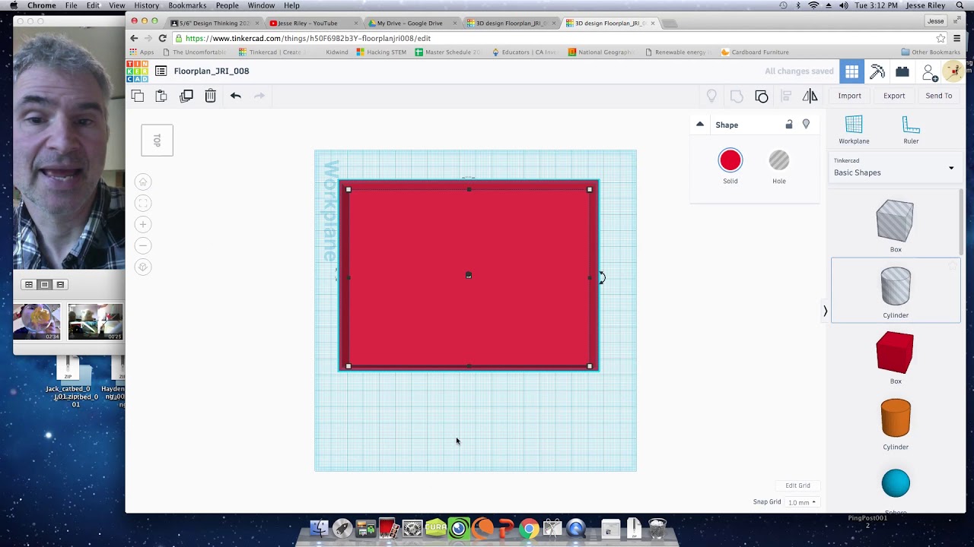
Task: Open the Chrome Bookmarks menu
Action: point(187,5)
